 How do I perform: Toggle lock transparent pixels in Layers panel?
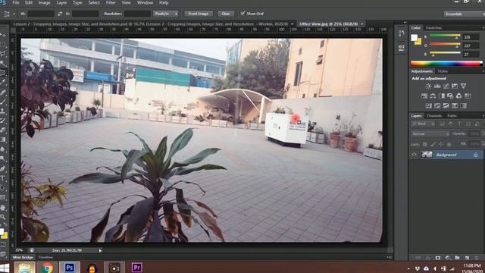coord(424,144)
